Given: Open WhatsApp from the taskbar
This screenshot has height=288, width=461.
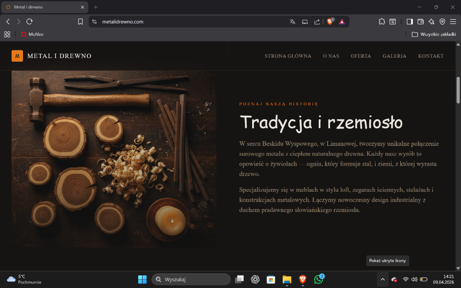Looking at the screenshot, I should 319,279.
